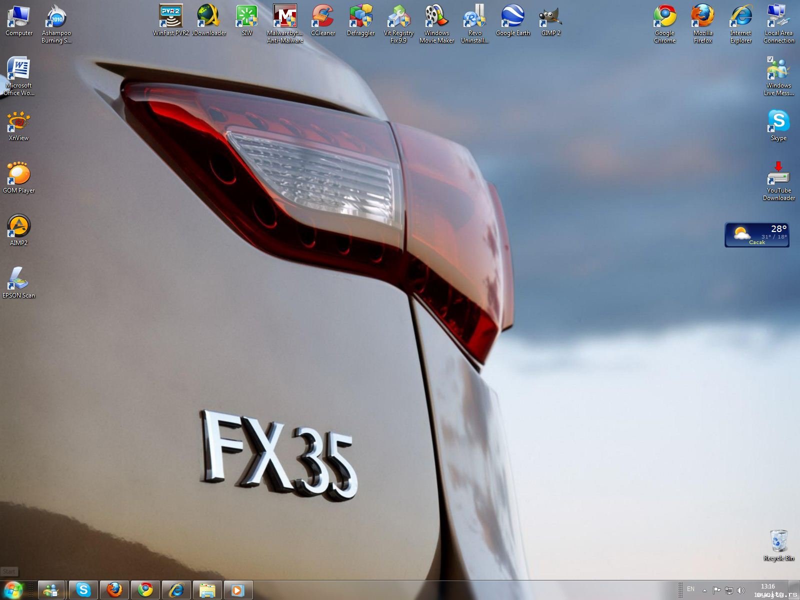
Task: Open the Action Center flag icon
Action: pyautogui.click(x=716, y=590)
